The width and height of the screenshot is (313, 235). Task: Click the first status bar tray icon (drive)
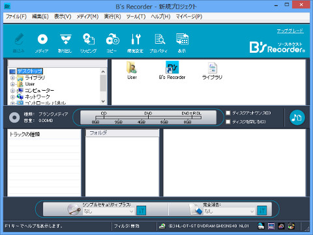(261, 227)
